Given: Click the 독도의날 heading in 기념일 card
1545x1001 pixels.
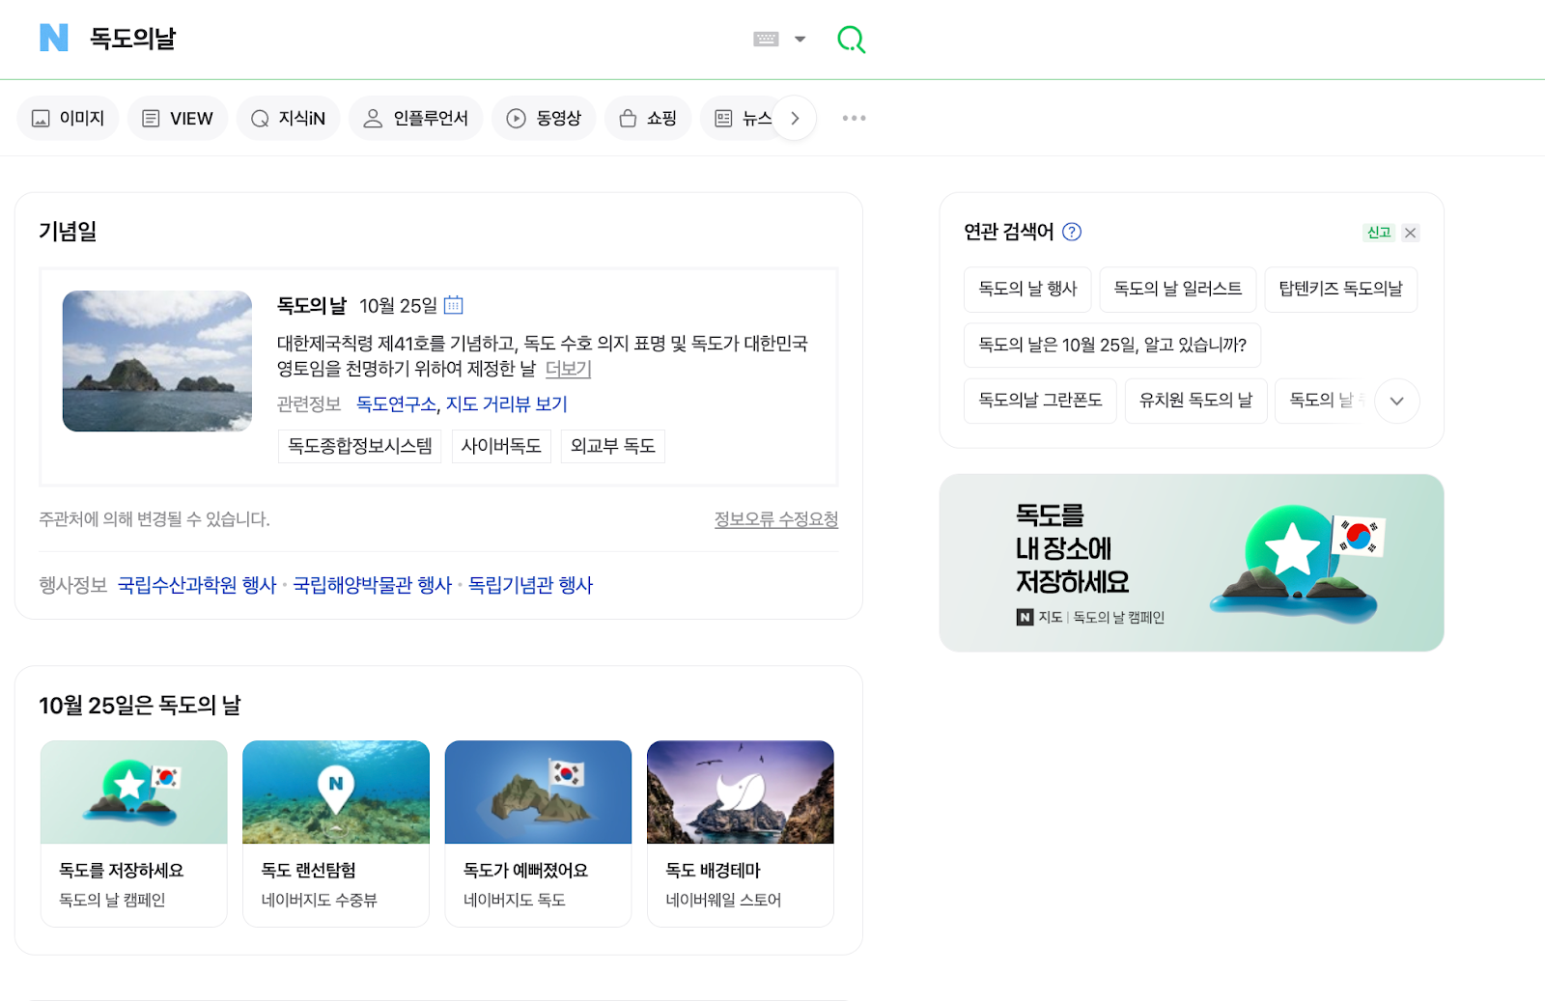Looking at the screenshot, I should (312, 305).
